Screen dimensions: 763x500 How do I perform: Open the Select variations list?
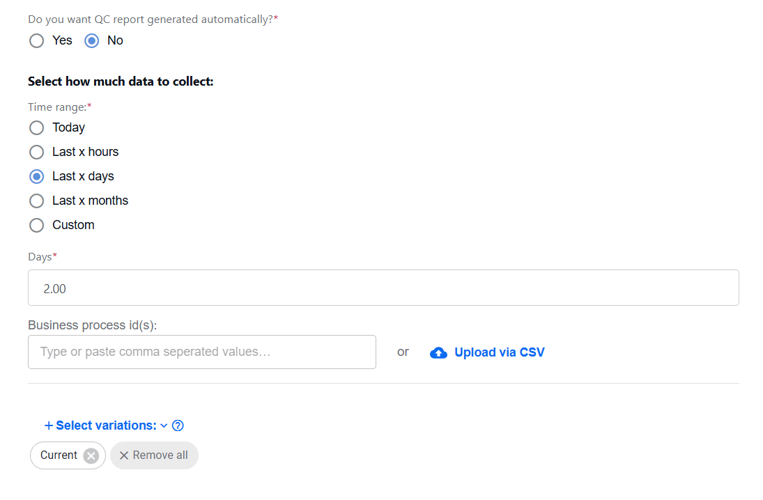tap(106, 425)
